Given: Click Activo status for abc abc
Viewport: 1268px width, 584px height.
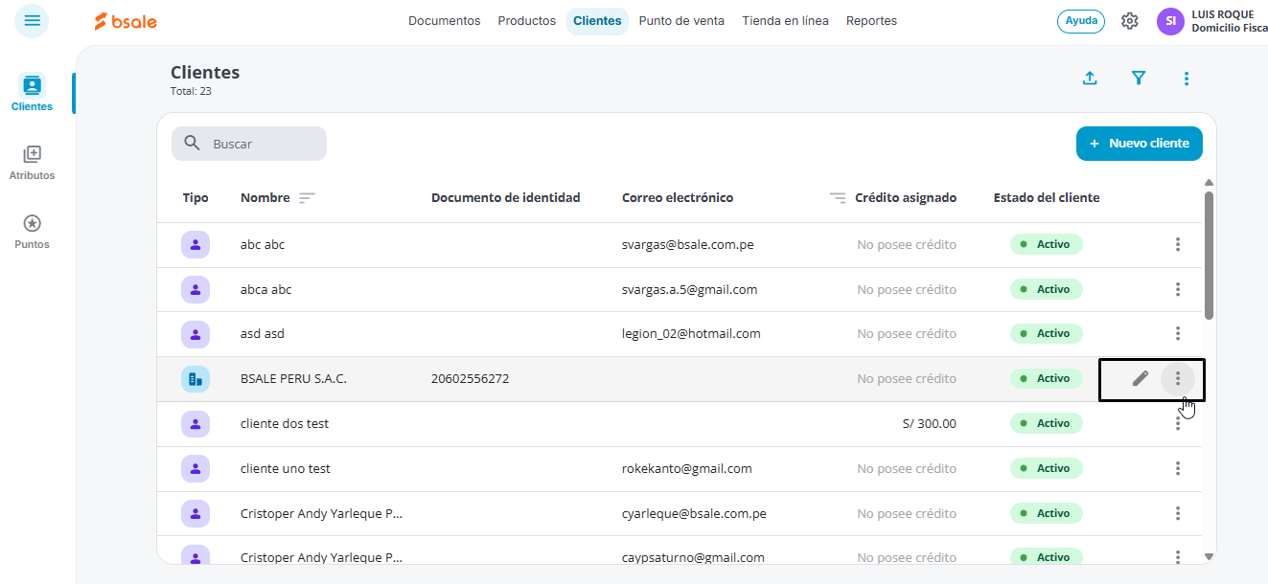Looking at the screenshot, I should (x=1047, y=244).
